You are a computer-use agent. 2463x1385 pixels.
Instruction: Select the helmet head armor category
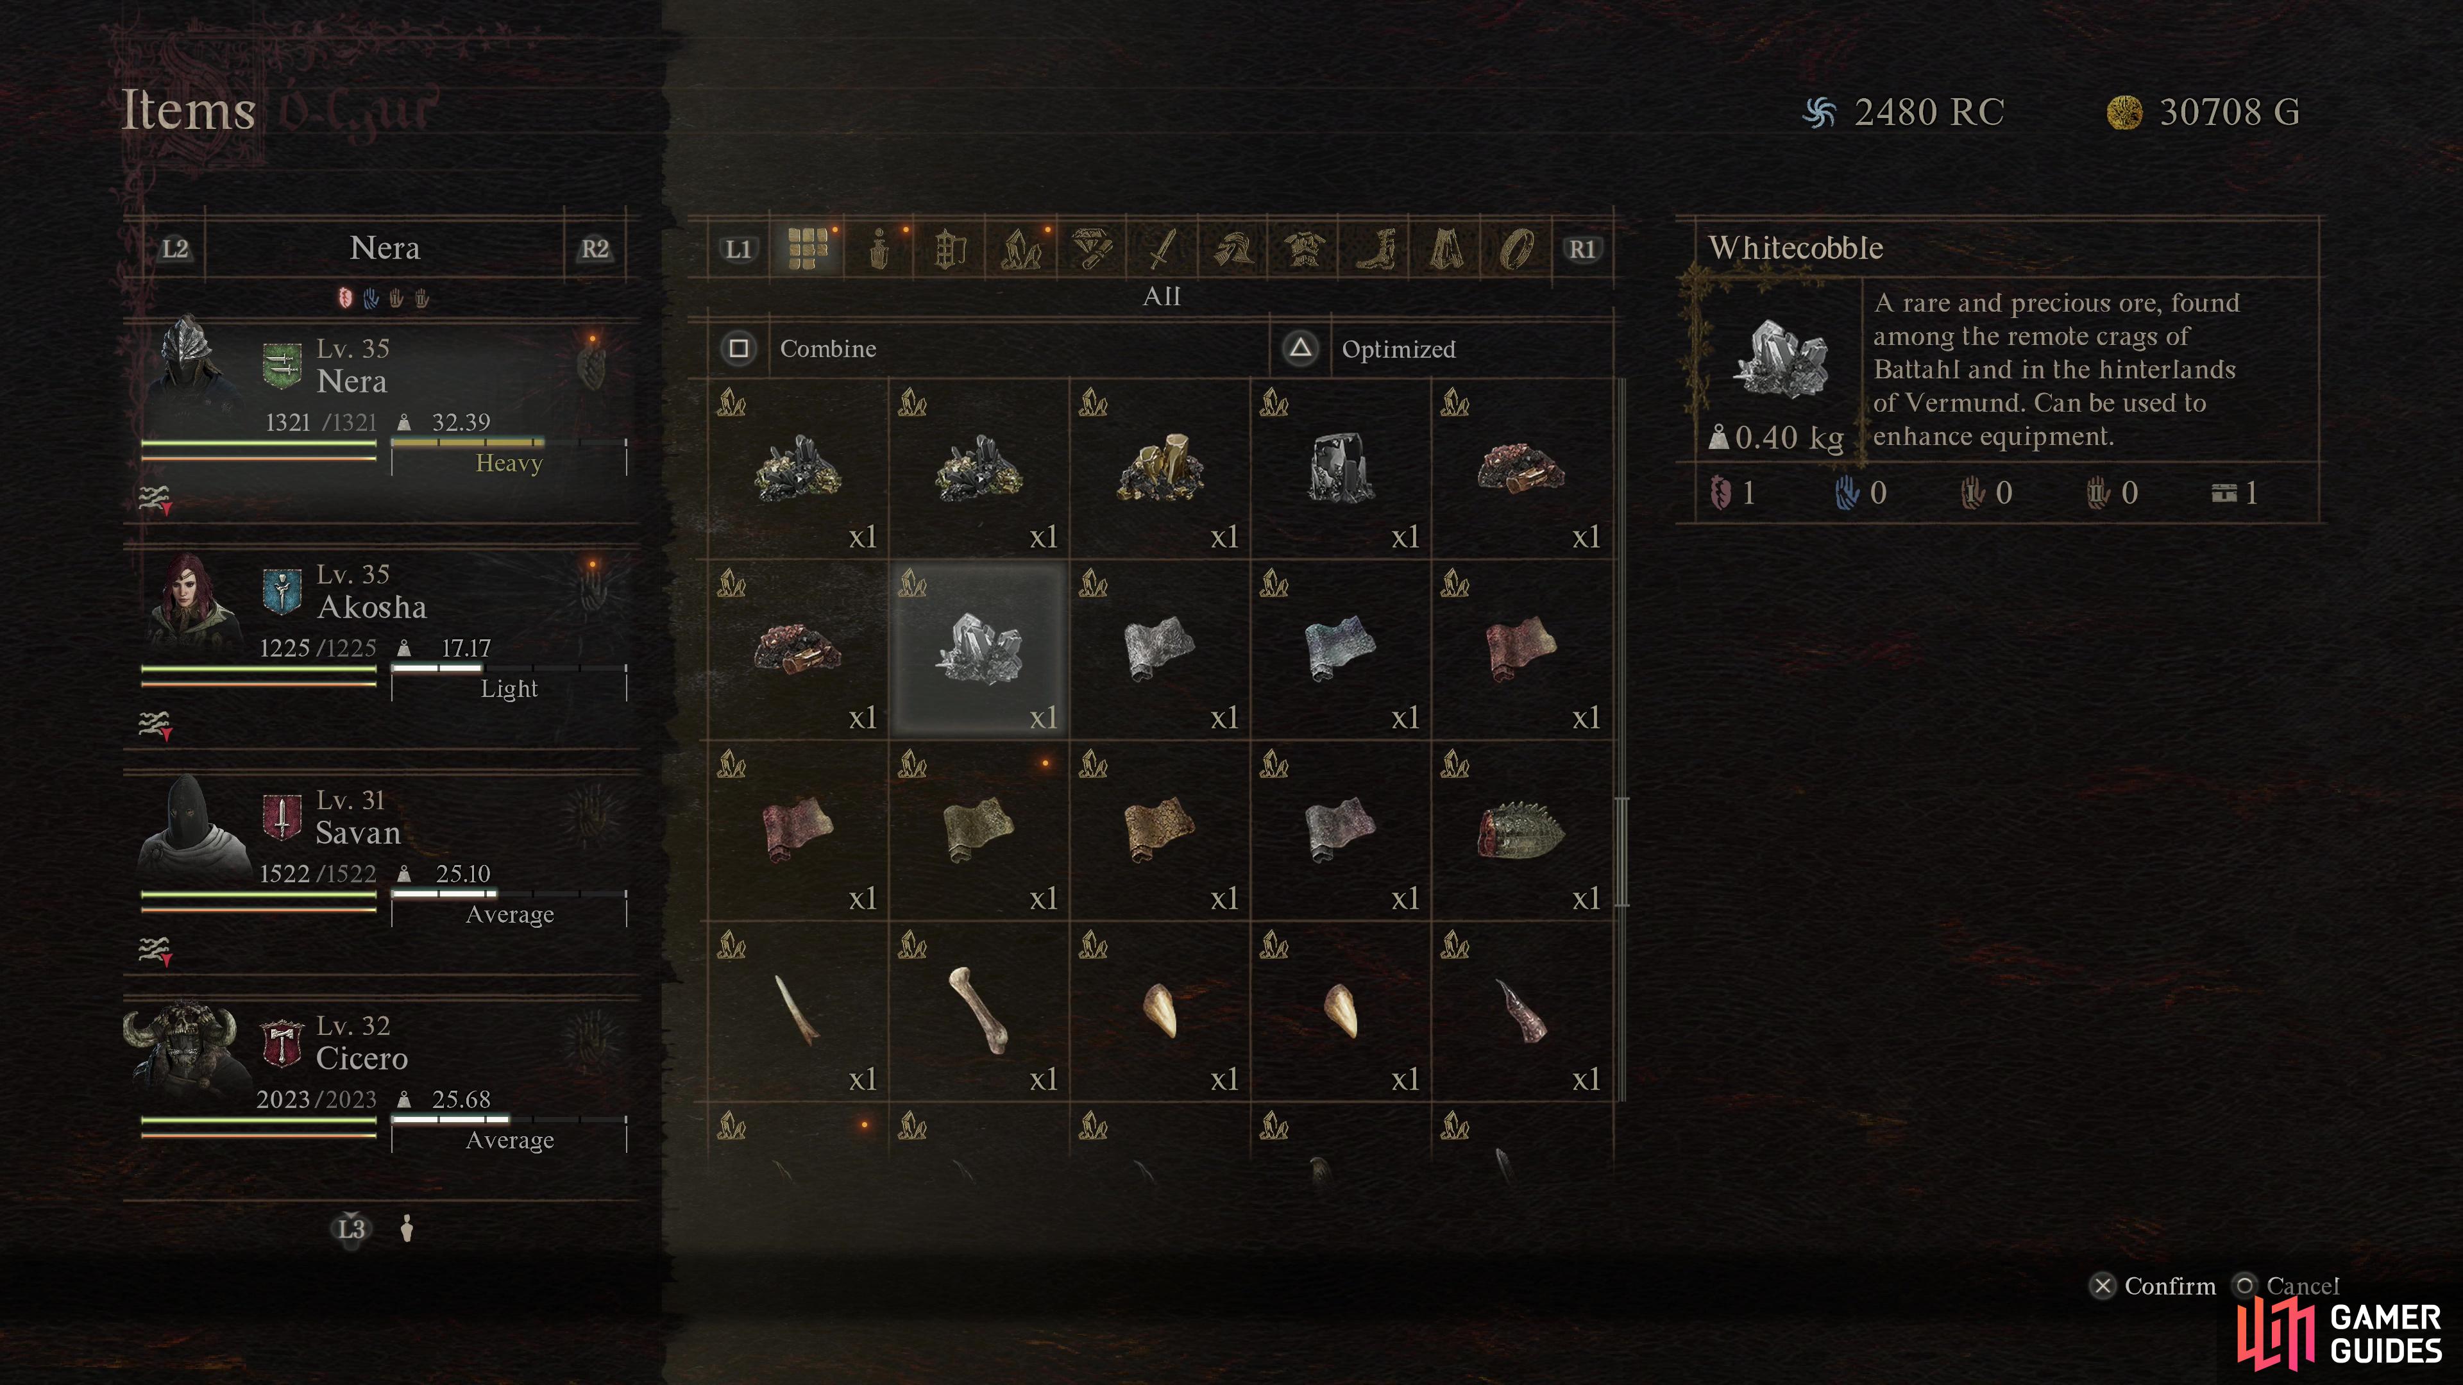coord(1233,249)
